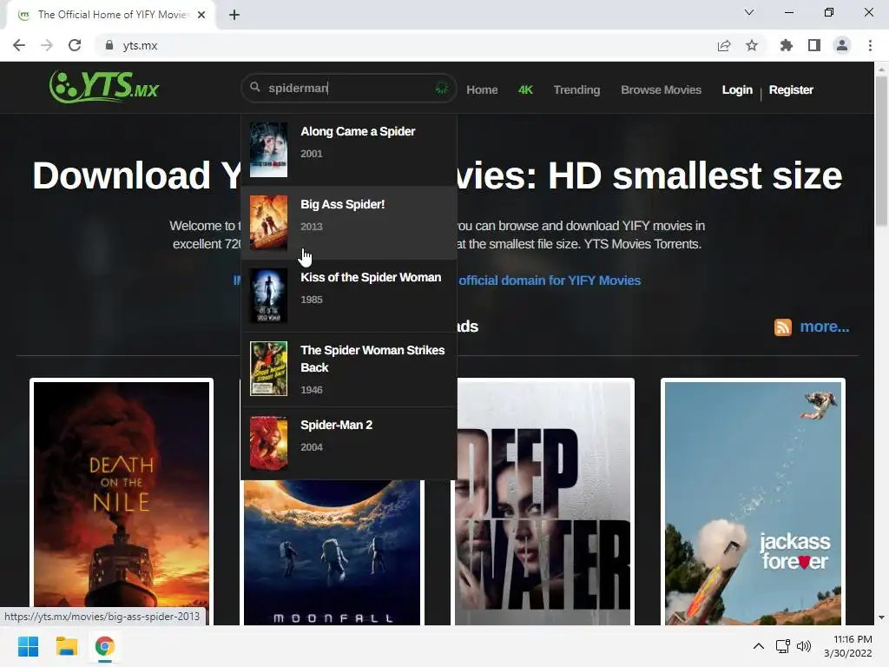Select The Spider Woman Strikes Back result
The image size is (889, 667).
pyautogui.click(x=349, y=369)
